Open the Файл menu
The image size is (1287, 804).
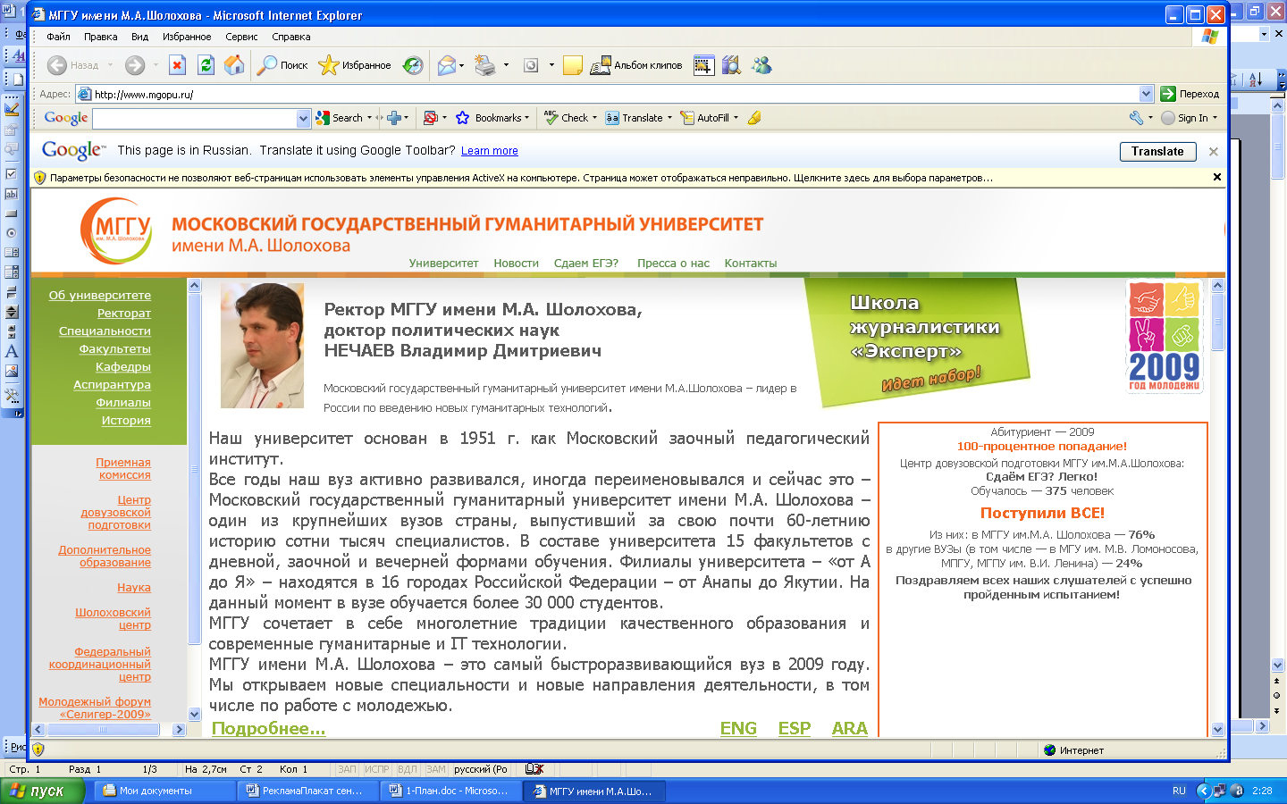tap(58, 37)
